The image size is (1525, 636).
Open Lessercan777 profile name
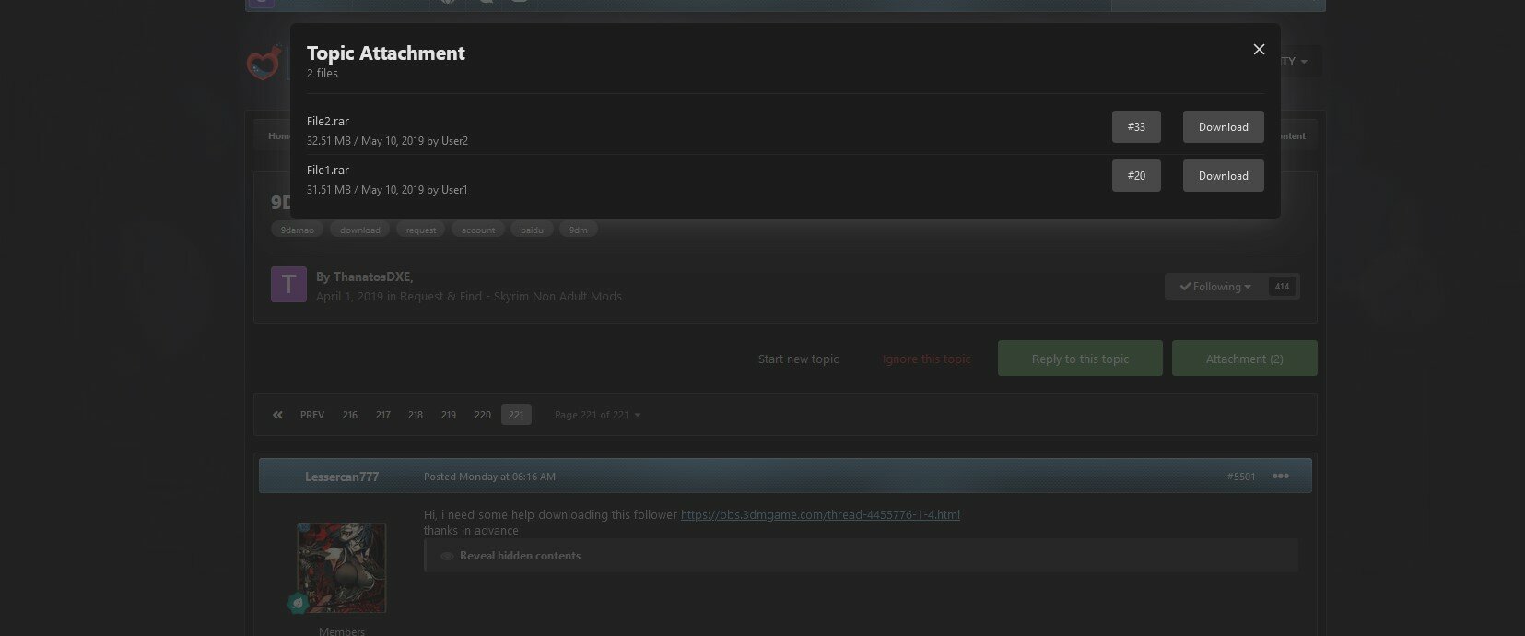pos(342,477)
